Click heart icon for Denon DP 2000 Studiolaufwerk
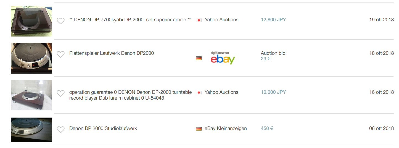The height and width of the screenshot is (148, 399). point(60,129)
